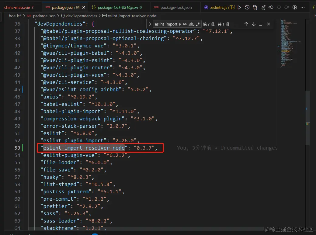316x235 pixels.
Task: Open the More Actions ellipsis menu
Action: 303,8
